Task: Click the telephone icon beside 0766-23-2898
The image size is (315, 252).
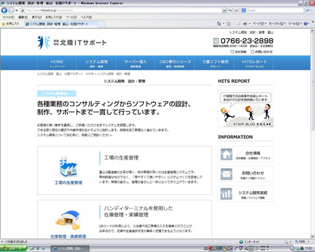Action: click(216, 41)
